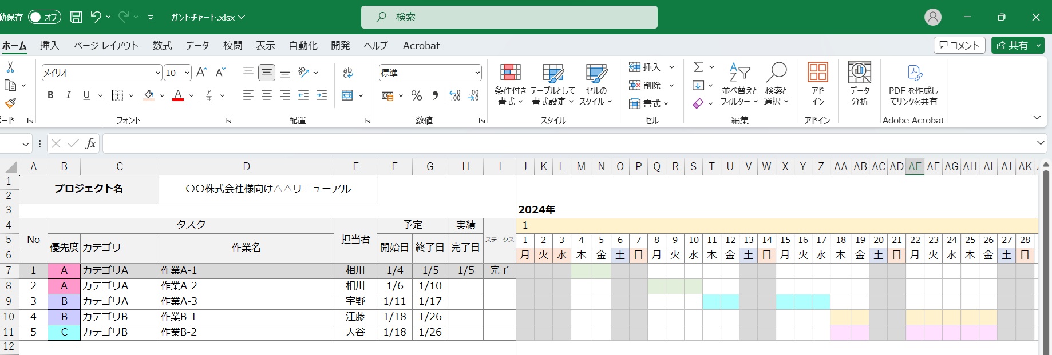
Task: Click the Clear eraser icon
Action: (x=698, y=103)
